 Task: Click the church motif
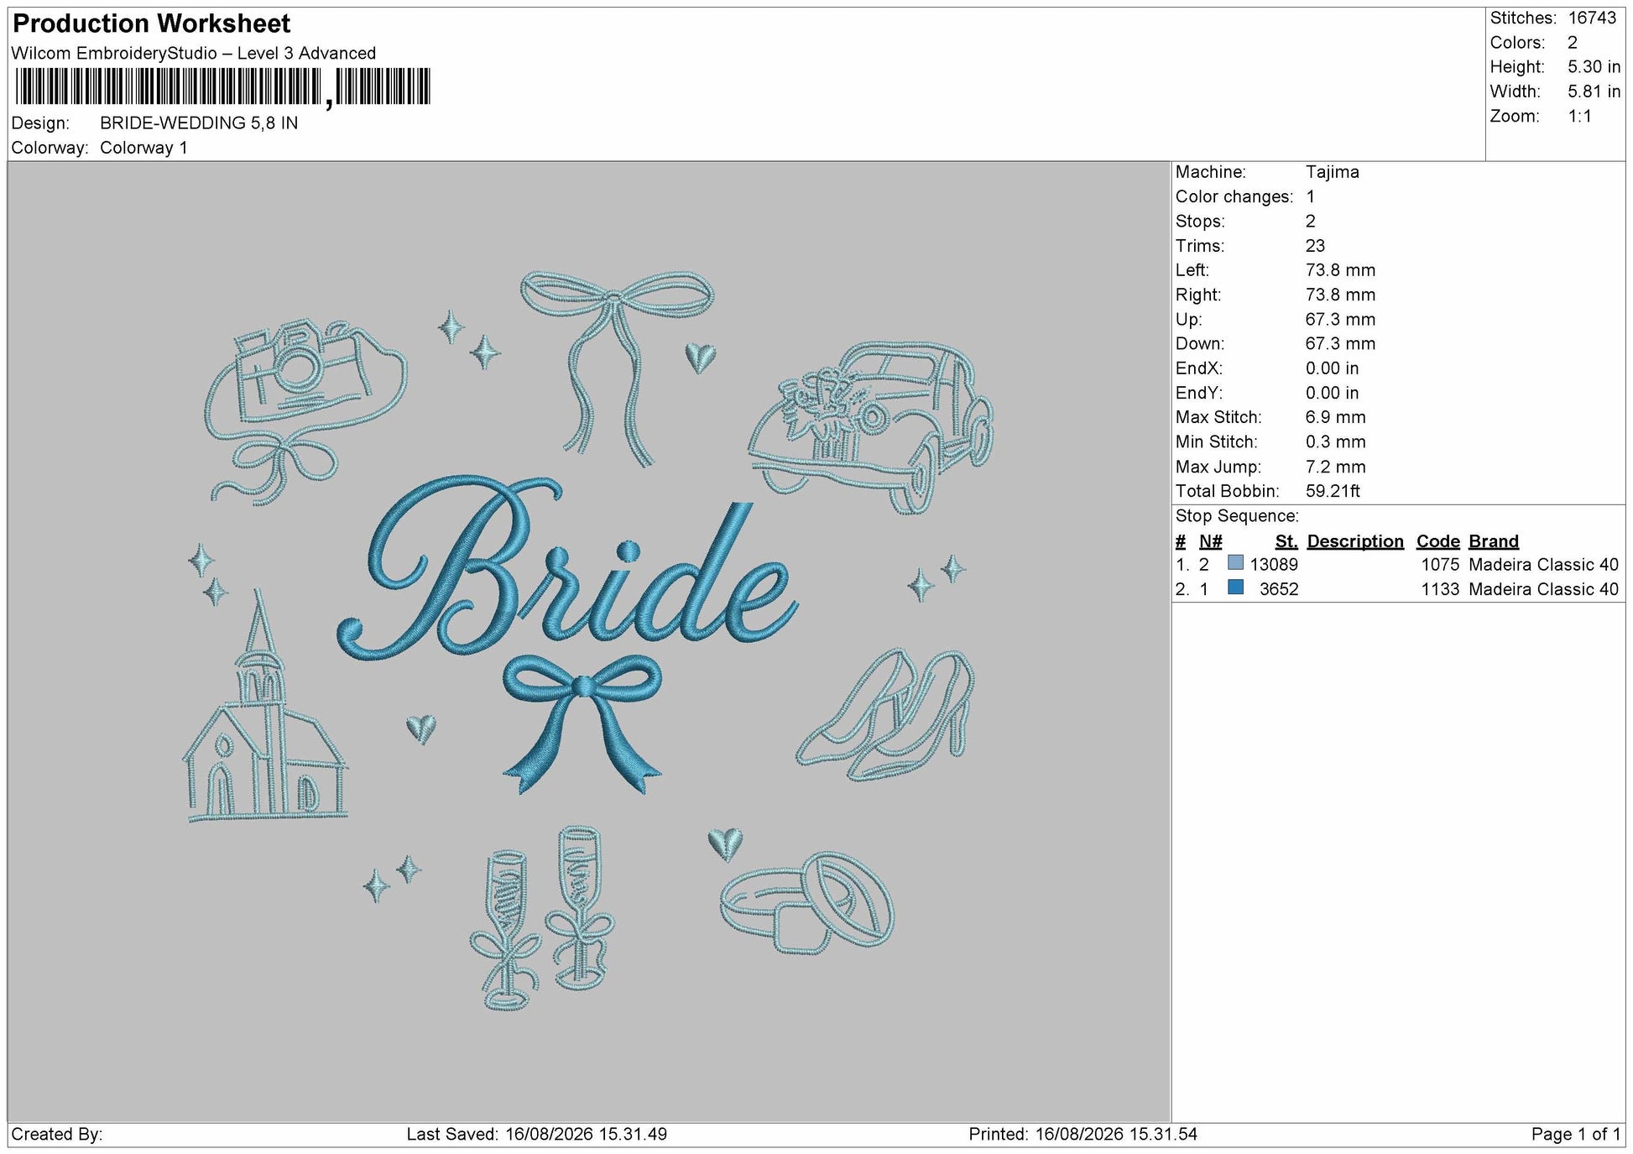pyautogui.click(x=264, y=707)
